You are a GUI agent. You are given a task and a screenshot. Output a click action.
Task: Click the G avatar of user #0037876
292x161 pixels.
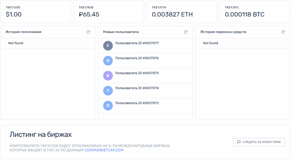pos(108,61)
